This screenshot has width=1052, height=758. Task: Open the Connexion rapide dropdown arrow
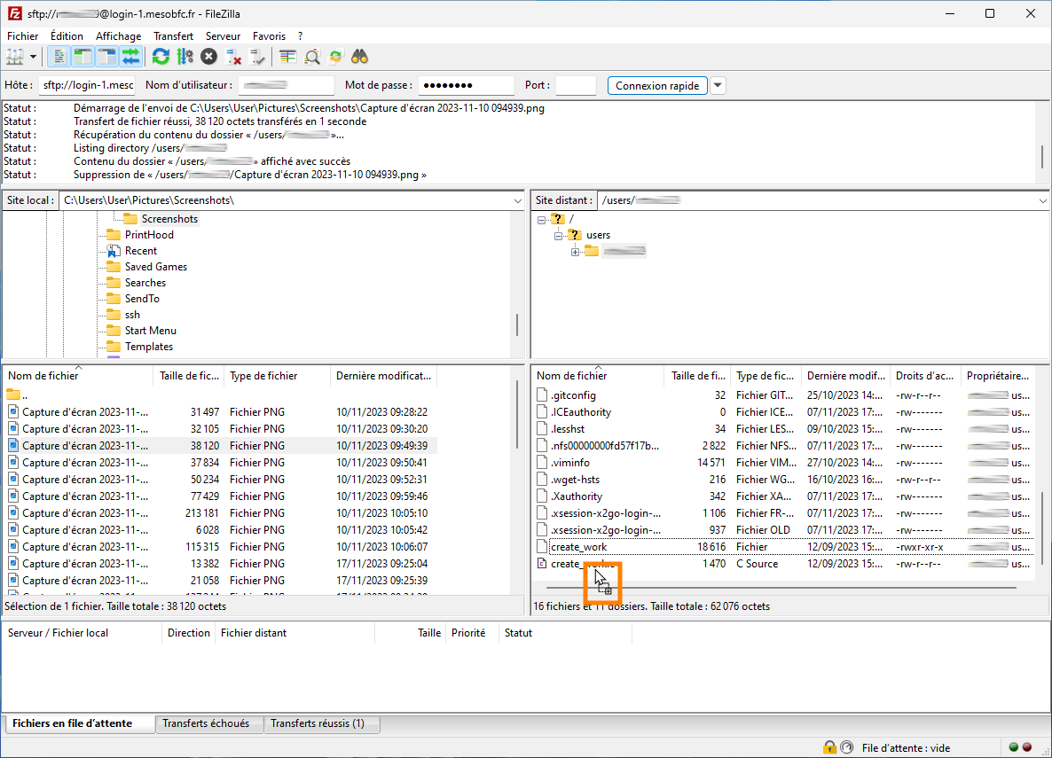tap(717, 85)
